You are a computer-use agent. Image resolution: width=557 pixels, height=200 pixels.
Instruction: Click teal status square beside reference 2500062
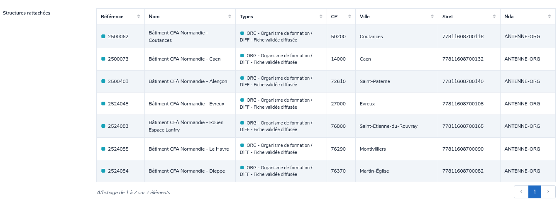[103, 37]
